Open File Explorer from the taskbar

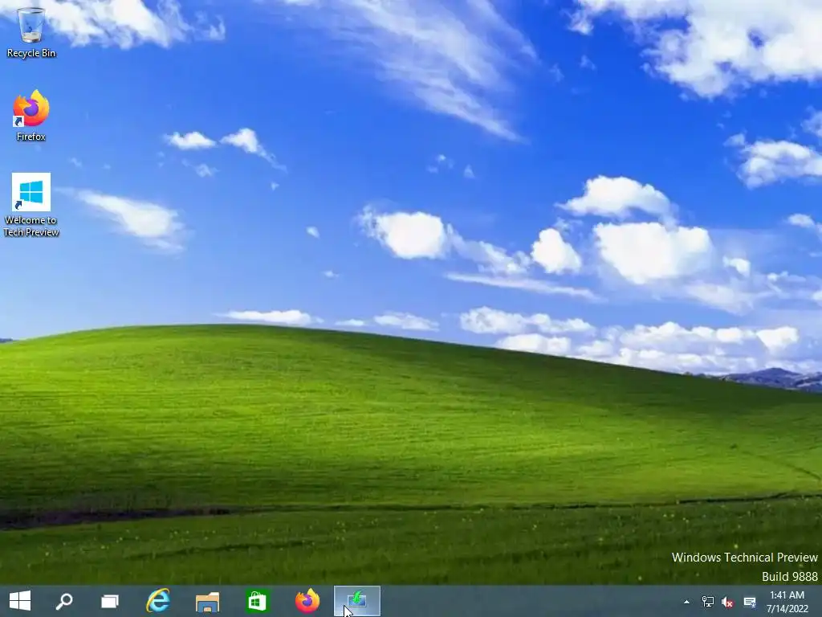208,601
